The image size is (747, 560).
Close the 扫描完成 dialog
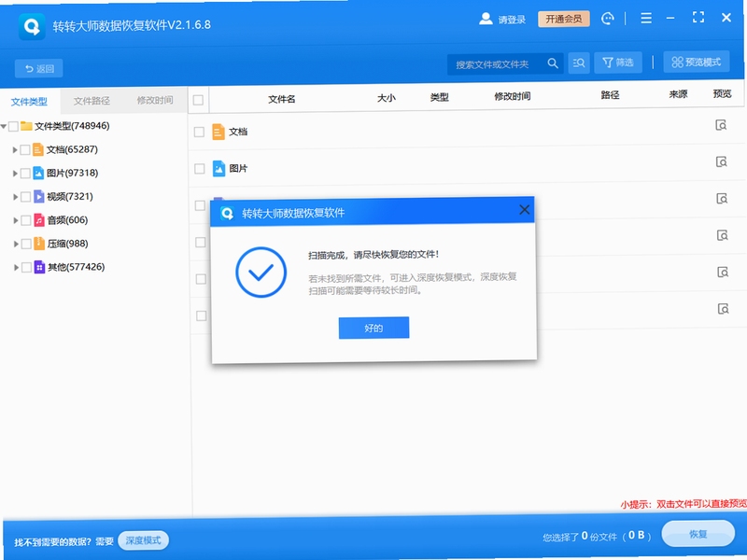[525, 209]
